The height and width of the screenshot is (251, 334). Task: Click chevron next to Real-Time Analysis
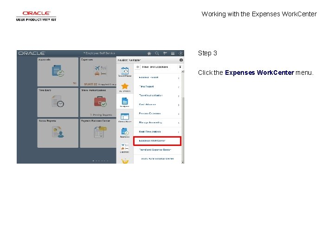(x=179, y=132)
